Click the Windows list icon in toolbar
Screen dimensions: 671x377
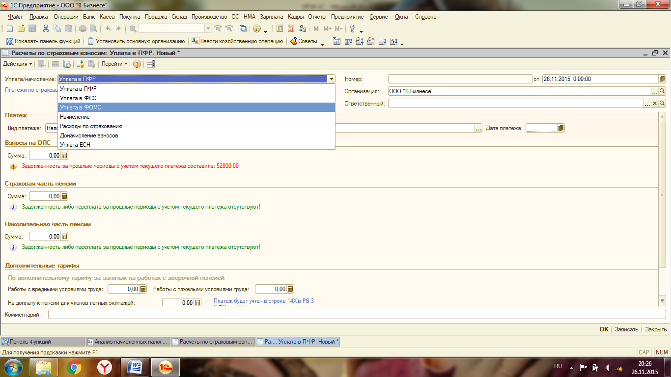click(x=243, y=28)
